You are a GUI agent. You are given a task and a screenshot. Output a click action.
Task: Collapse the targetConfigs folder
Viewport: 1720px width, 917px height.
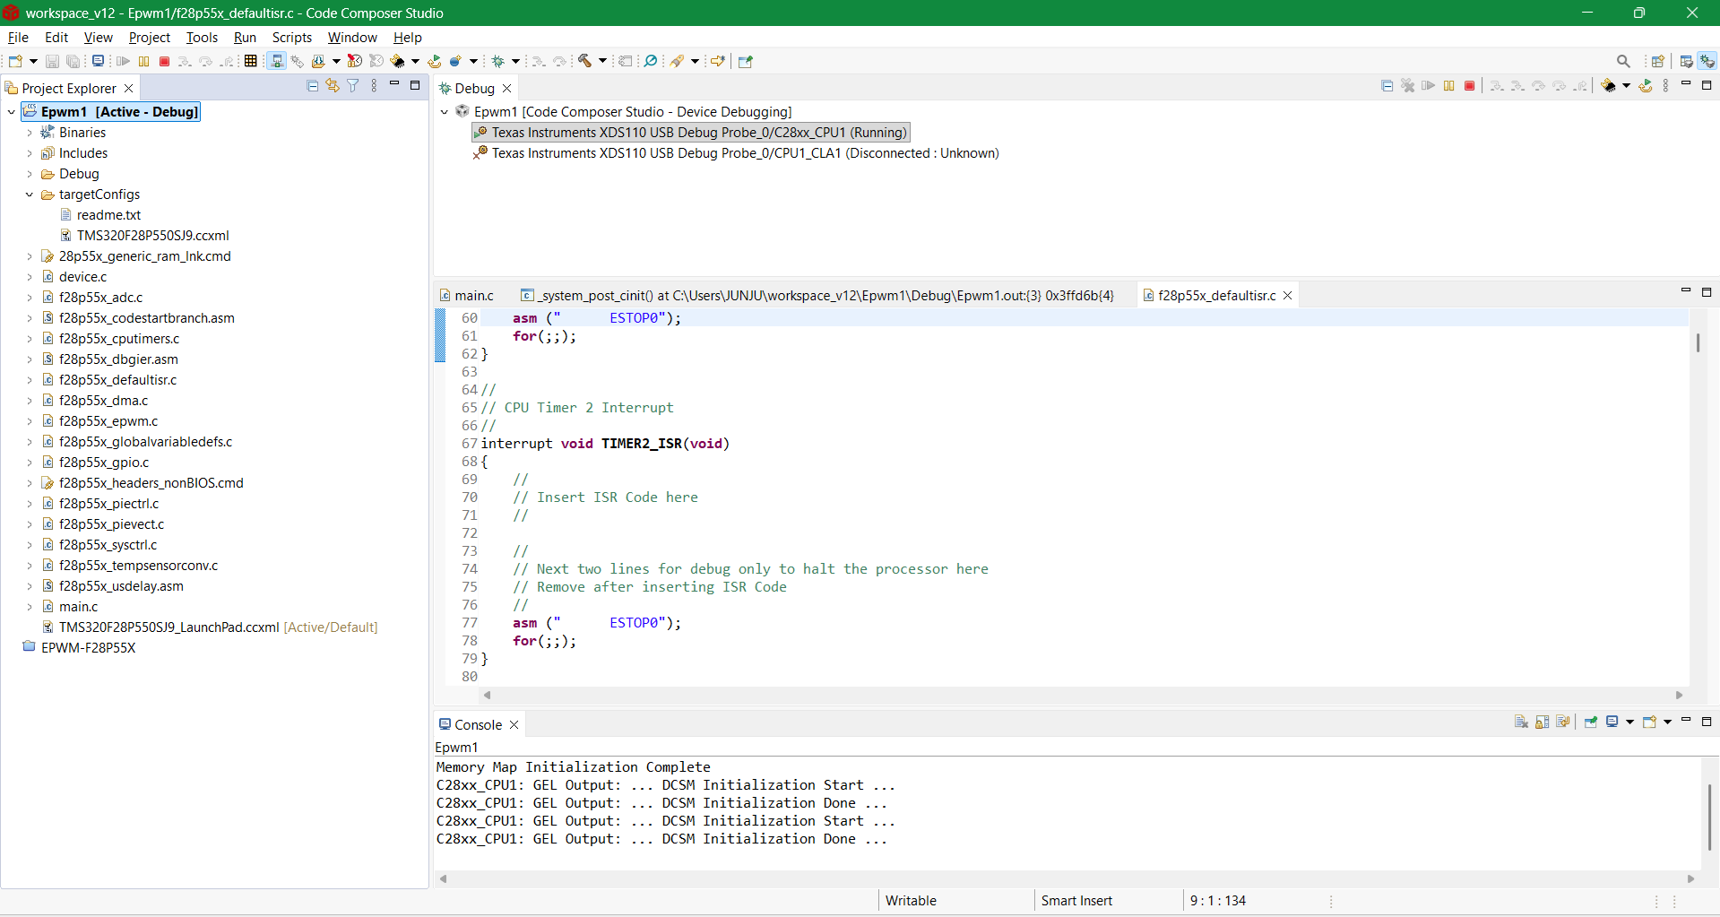pos(30,195)
